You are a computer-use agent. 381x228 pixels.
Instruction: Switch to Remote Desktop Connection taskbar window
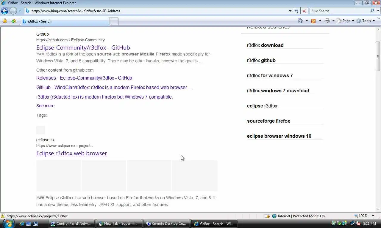click(x=166, y=224)
